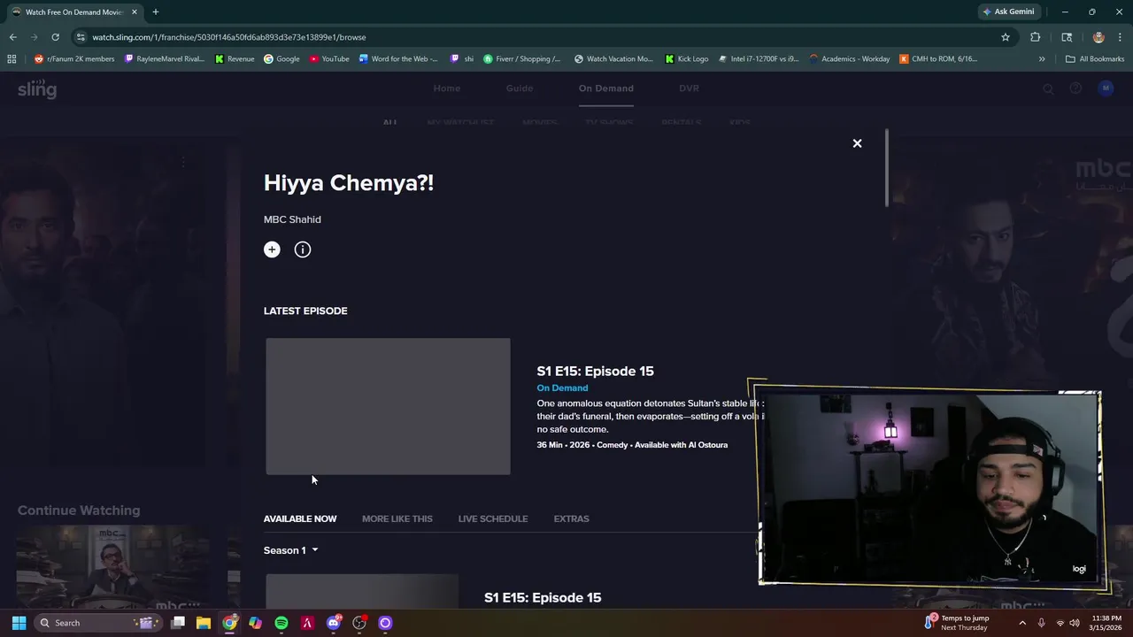Add Hiyya Chemya?! to watchlist
The height and width of the screenshot is (637, 1133).
[272, 249]
